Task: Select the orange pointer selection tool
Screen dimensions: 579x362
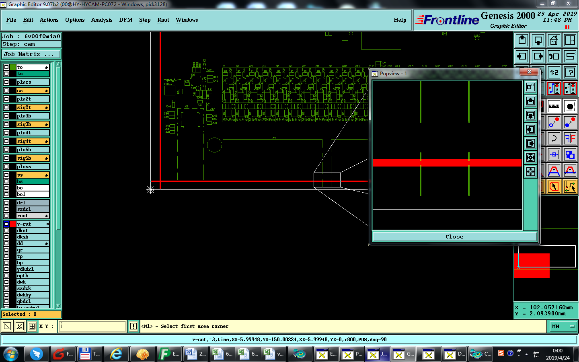Action: [x=554, y=187]
